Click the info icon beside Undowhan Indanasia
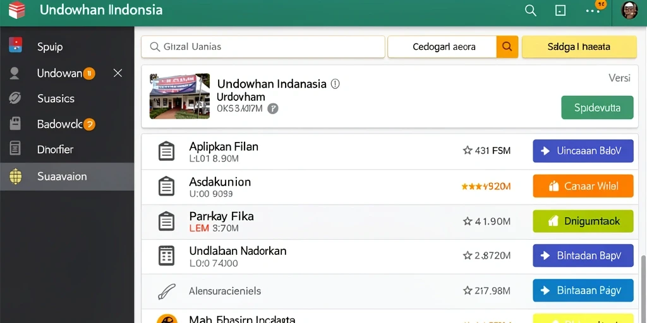Screen dimensions: 647x323 pos(335,84)
